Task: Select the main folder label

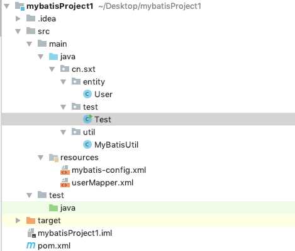Action: point(58,44)
